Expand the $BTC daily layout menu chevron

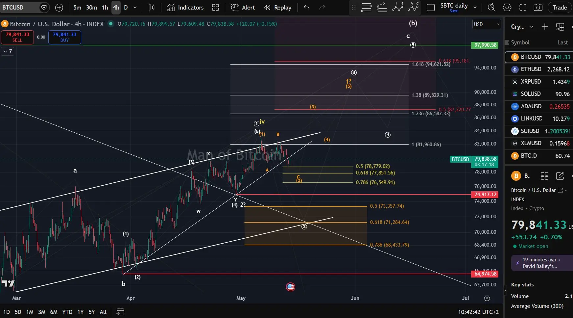pyautogui.click(x=475, y=7)
